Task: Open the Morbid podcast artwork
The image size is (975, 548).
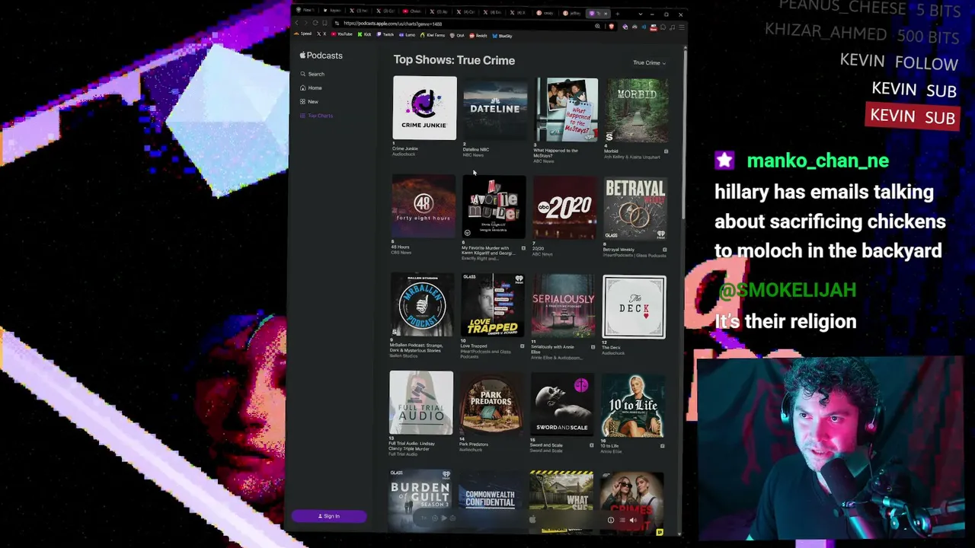Action: click(x=637, y=110)
